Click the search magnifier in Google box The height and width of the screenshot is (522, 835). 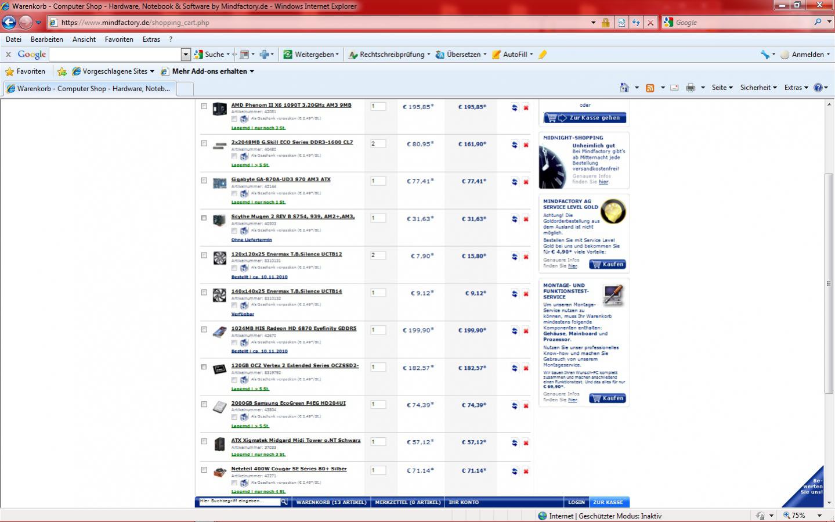[x=818, y=22]
